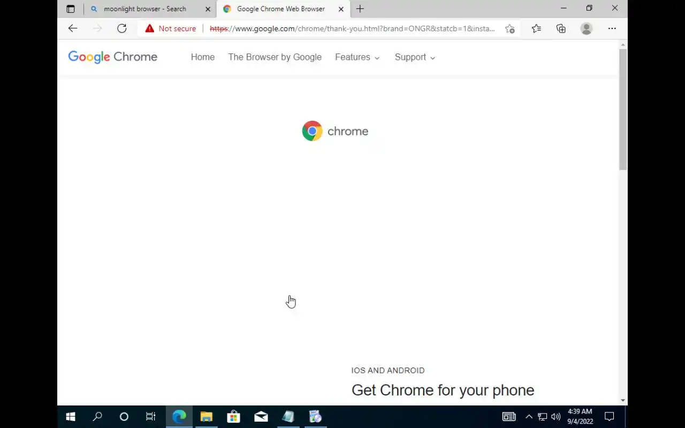Expand the Features dropdown
Screen dimensions: 685x428
[357, 57]
